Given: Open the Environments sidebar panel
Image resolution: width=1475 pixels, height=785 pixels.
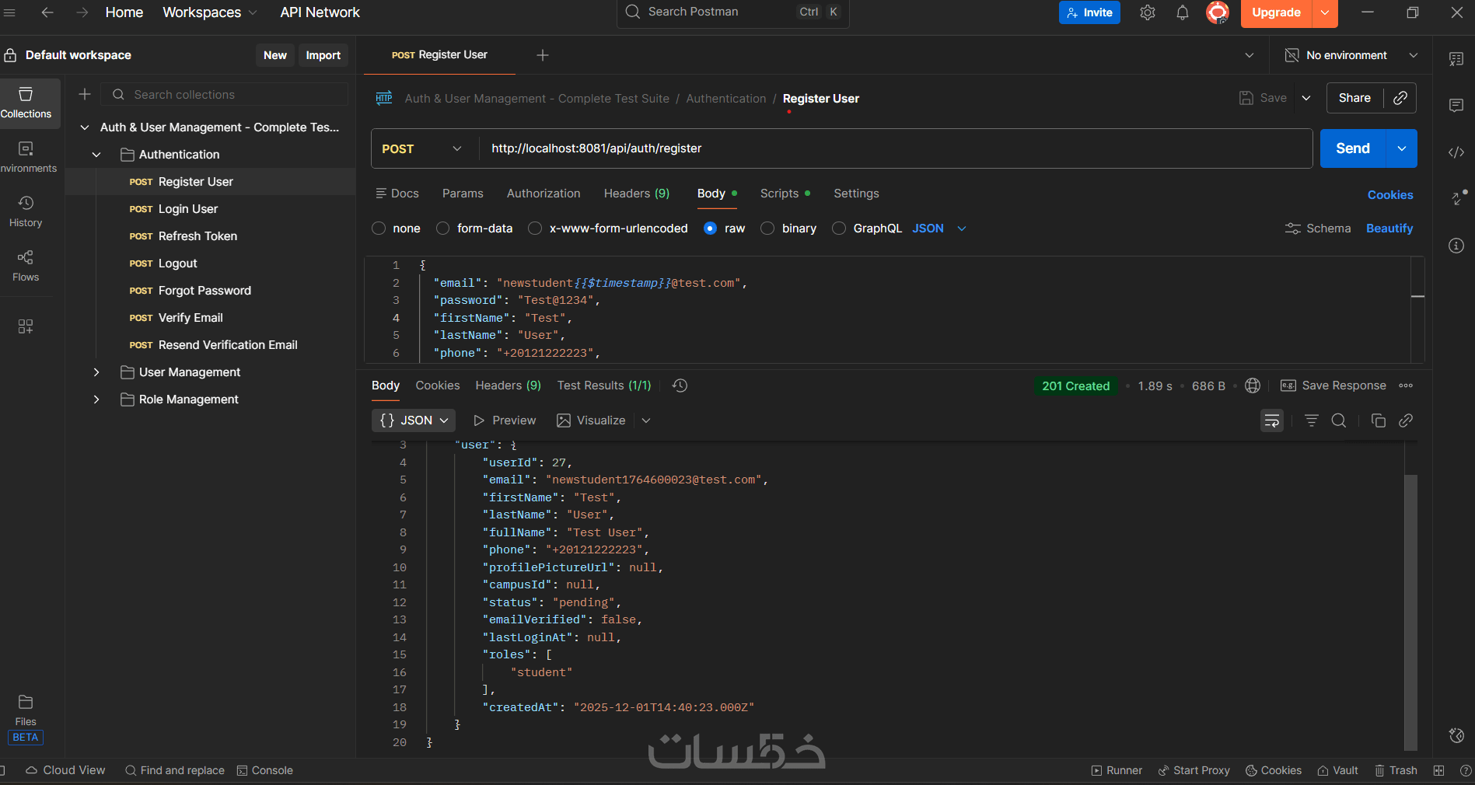Looking at the screenshot, I should click(x=26, y=157).
